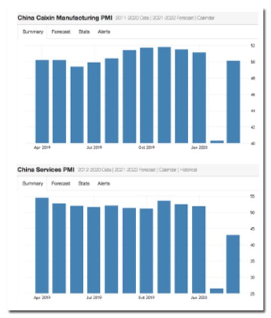
Task: Click Calendar link in Services PMI header
Action: pyautogui.click(x=168, y=169)
